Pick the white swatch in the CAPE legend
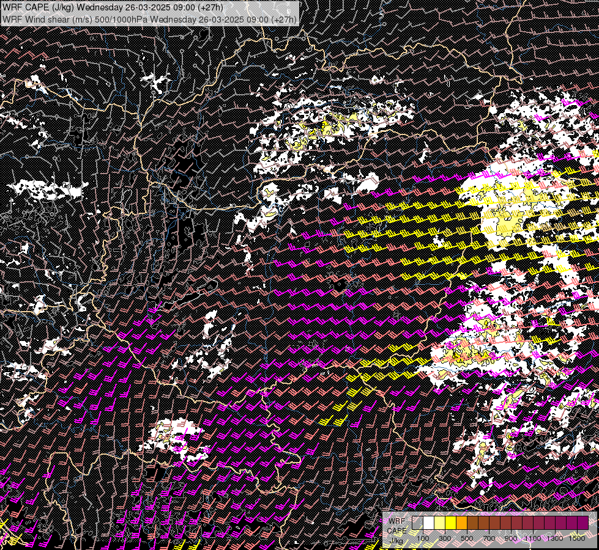Screen dimensions: 599x550 tap(429, 522)
